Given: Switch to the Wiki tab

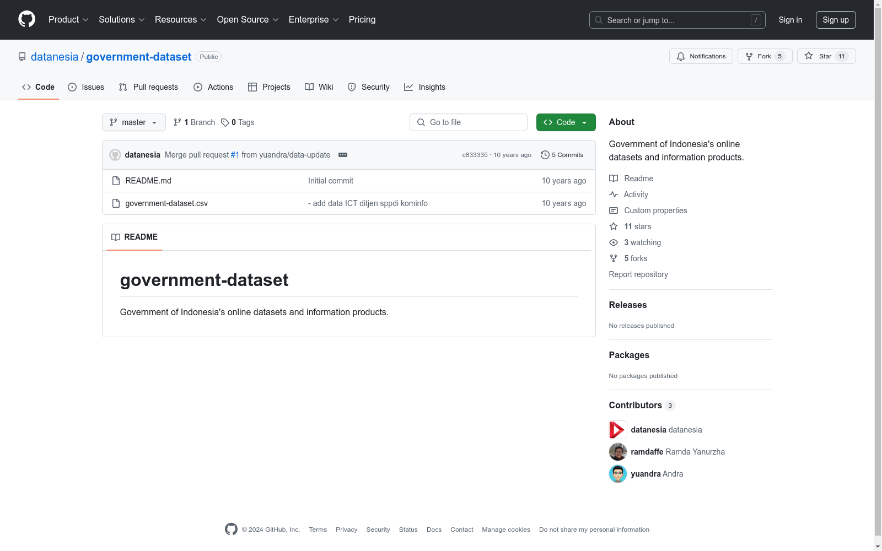Looking at the screenshot, I should pos(319,87).
